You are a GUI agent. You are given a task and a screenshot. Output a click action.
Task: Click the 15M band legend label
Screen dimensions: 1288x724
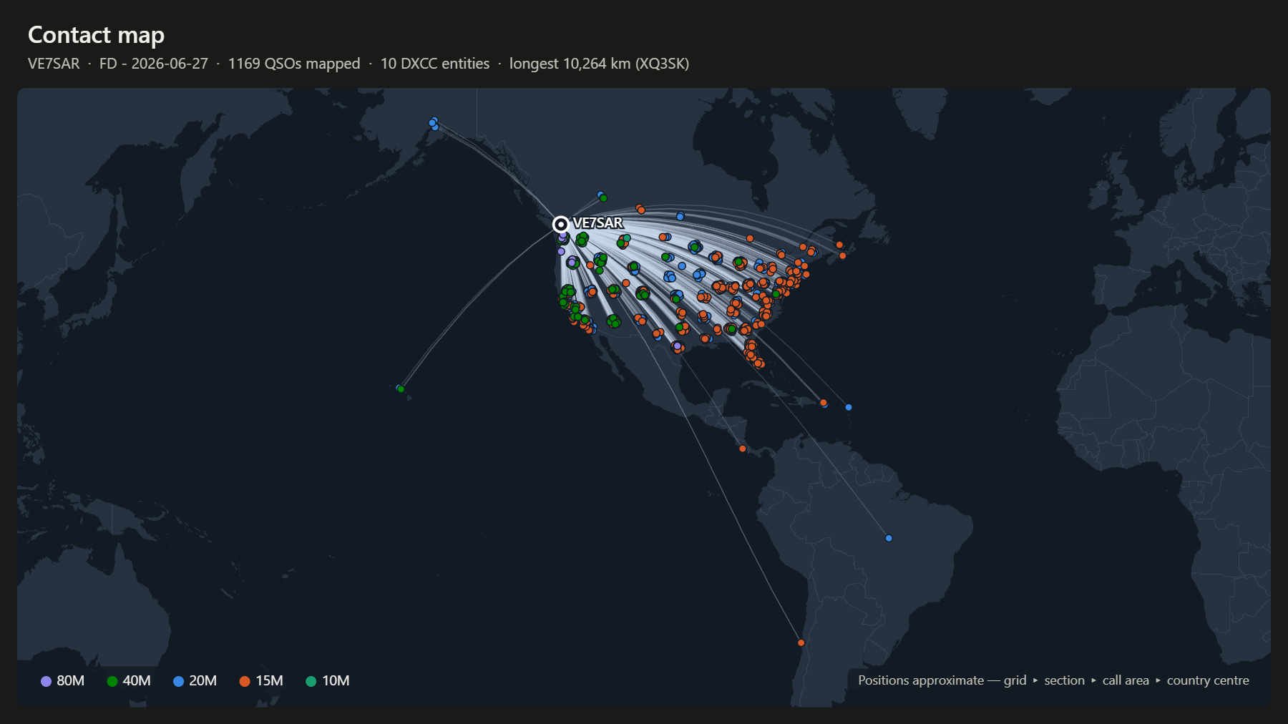pyautogui.click(x=270, y=681)
